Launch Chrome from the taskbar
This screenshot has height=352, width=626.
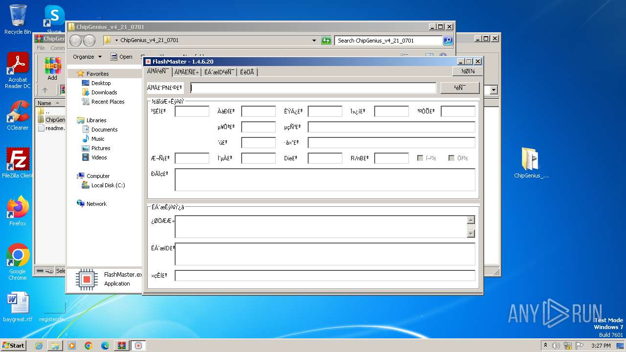[89, 346]
